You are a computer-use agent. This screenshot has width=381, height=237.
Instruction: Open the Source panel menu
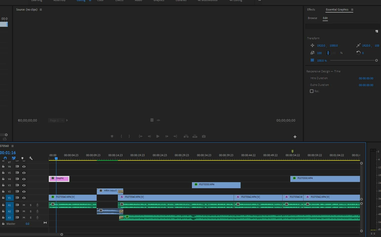point(41,10)
